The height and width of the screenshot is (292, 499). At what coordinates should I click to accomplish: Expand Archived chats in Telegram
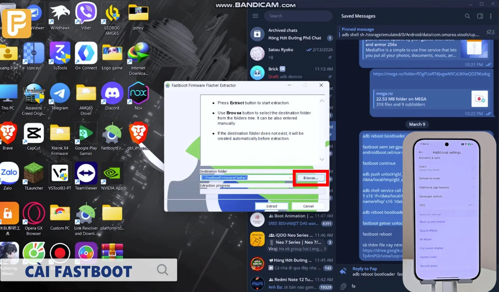[291, 34]
